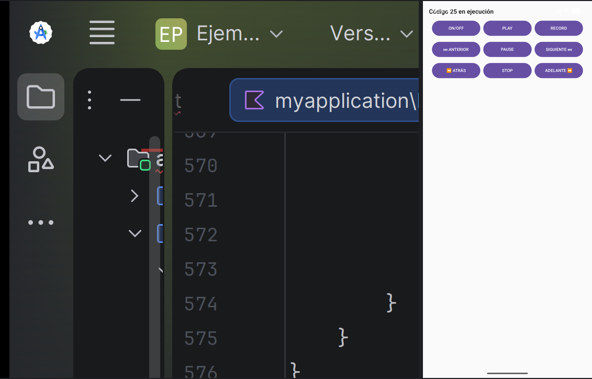592x379 pixels.
Task: Tap the STOP button in the emulator
Action: [x=507, y=71]
